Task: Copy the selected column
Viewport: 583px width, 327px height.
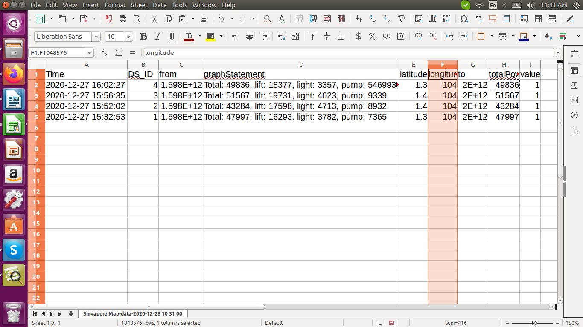Action: 169,19
